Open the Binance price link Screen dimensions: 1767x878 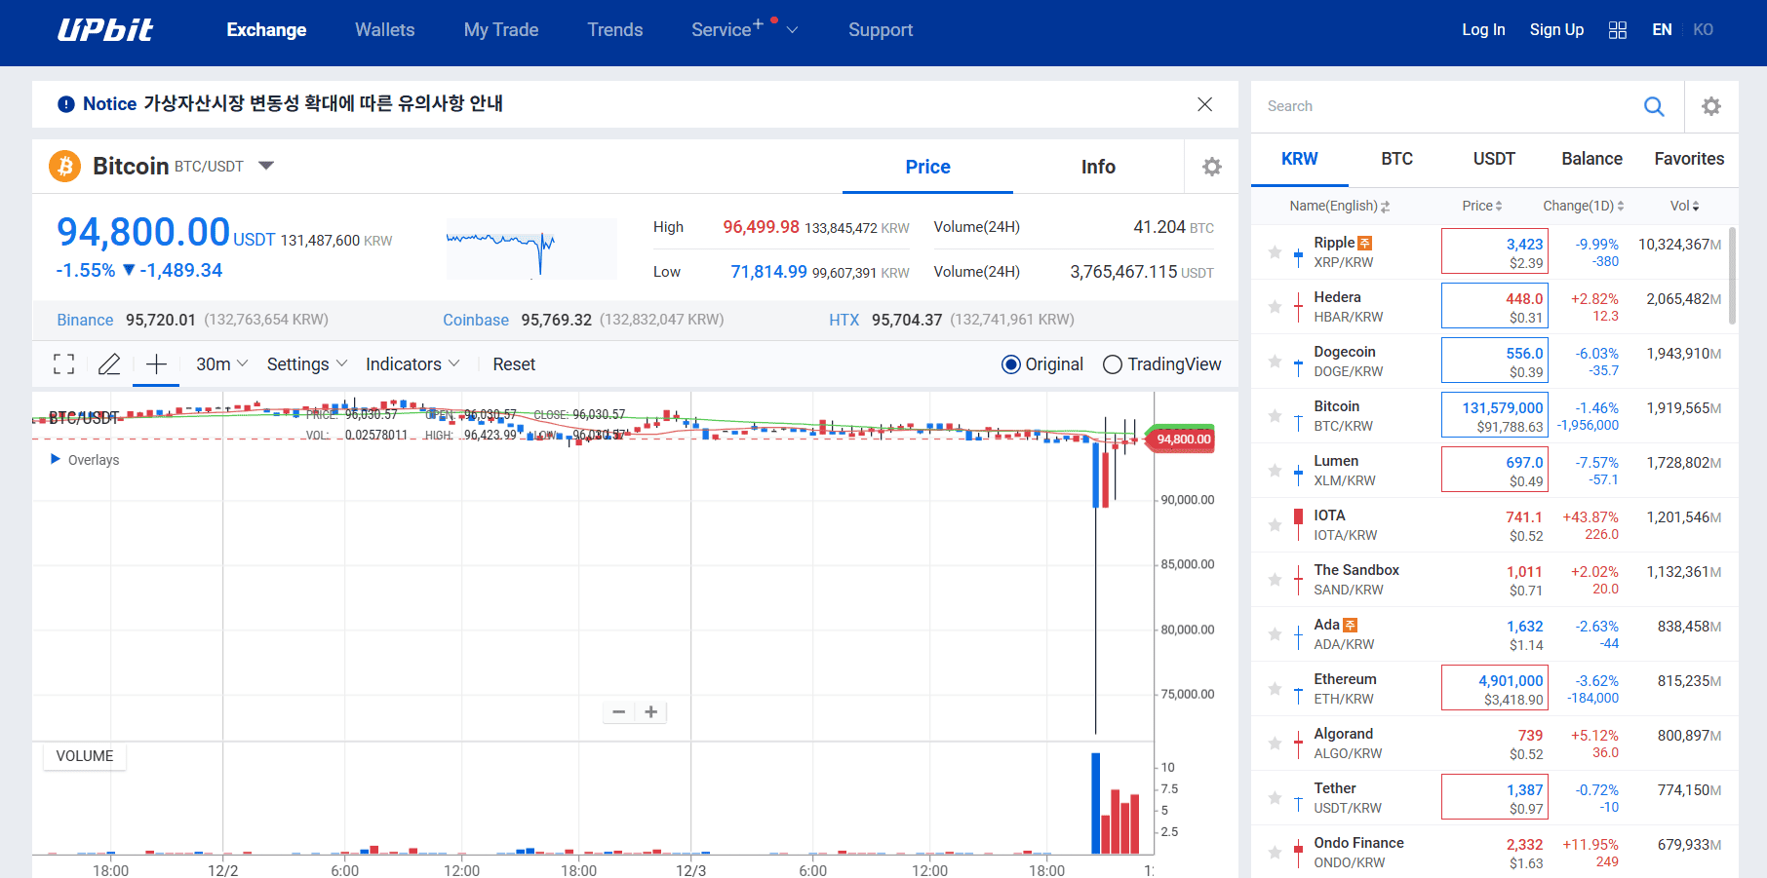click(85, 320)
